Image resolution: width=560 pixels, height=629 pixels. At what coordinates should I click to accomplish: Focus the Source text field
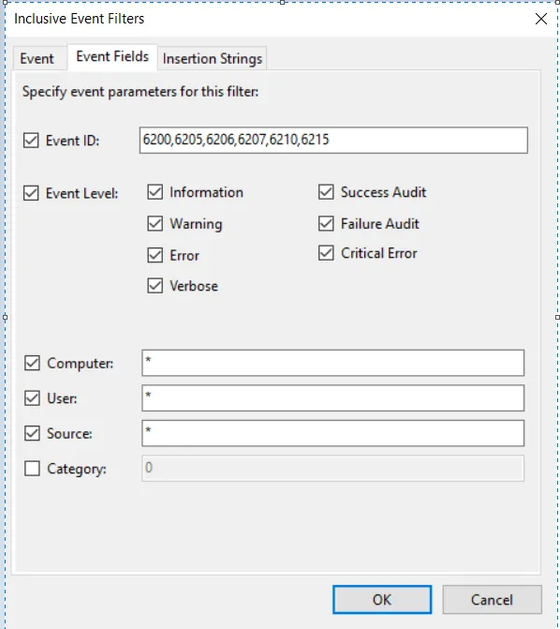[x=332, y=433]
